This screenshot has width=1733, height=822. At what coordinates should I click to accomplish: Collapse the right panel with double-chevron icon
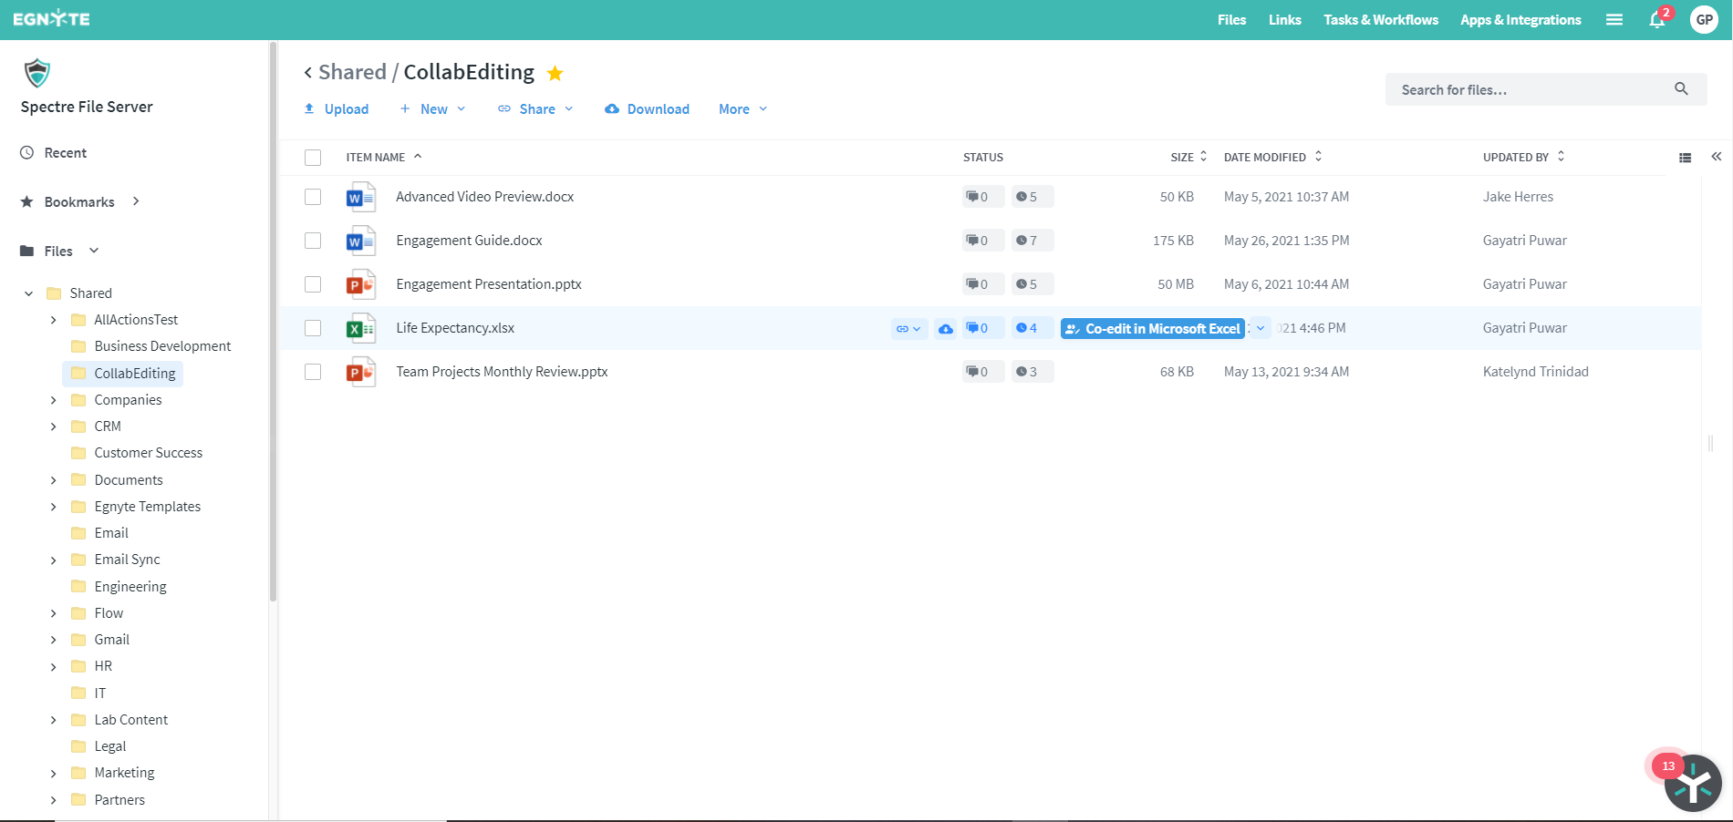[1716, 157]
